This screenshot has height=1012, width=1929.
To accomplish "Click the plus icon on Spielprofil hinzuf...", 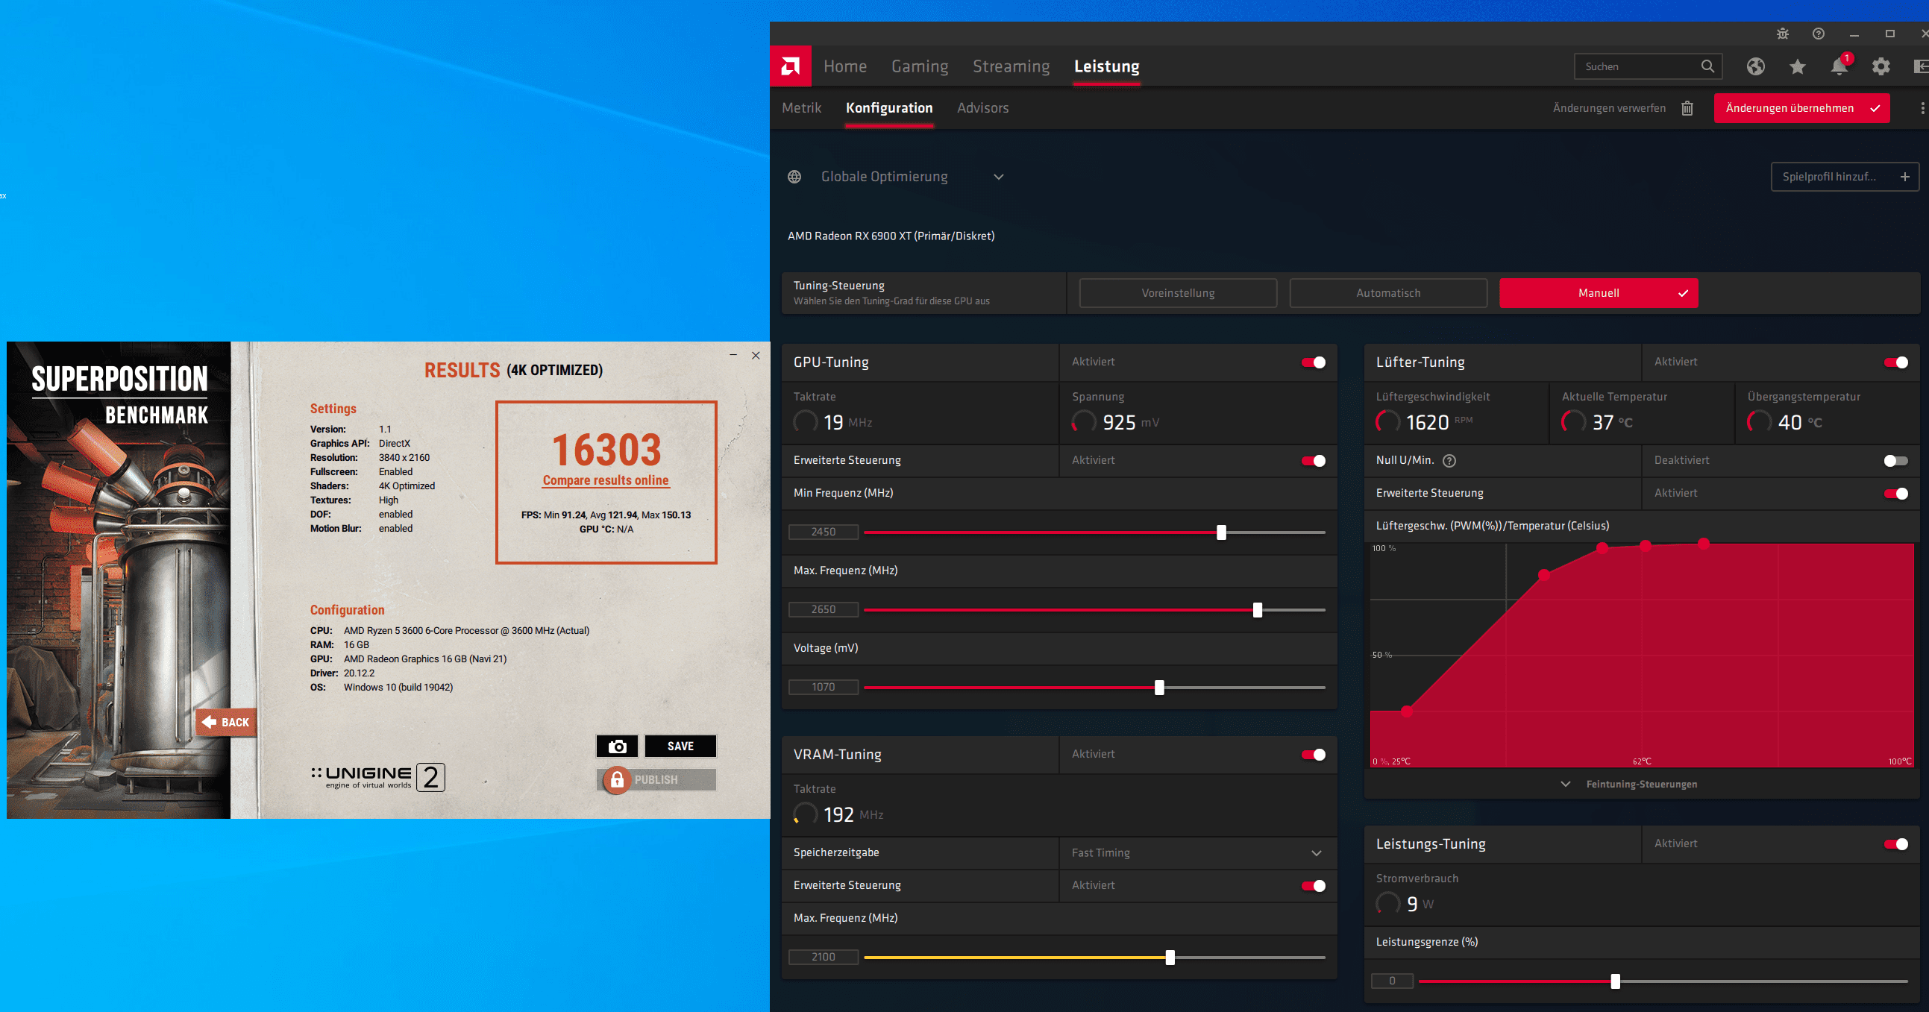I will point(1905,177).
